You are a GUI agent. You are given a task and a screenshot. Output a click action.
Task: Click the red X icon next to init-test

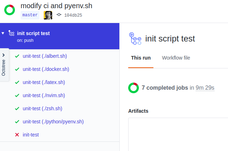pyautogui.click(x=17, y=135)
